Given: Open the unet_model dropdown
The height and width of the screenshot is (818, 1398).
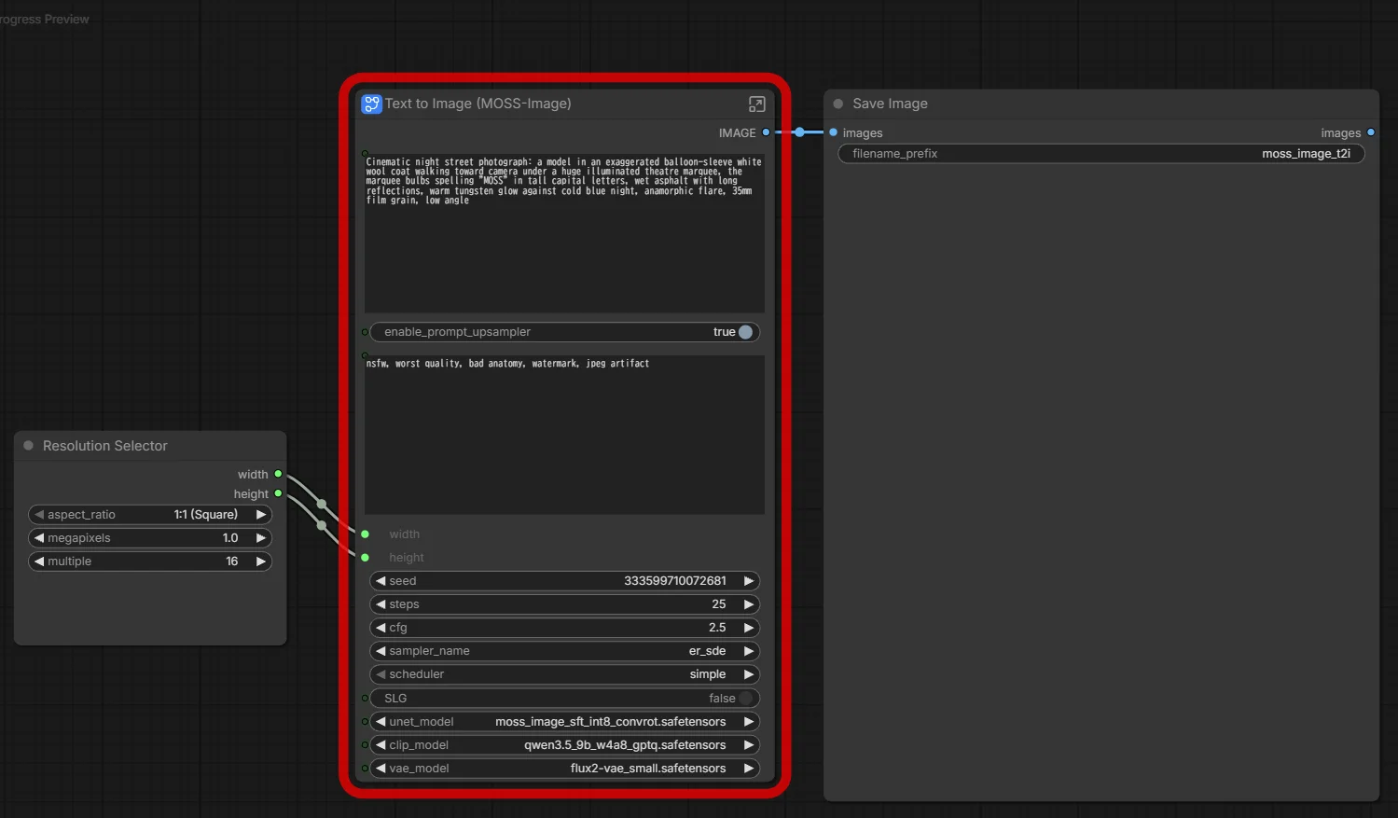Looking at the screenshot, I should click(x=564, y=722).
